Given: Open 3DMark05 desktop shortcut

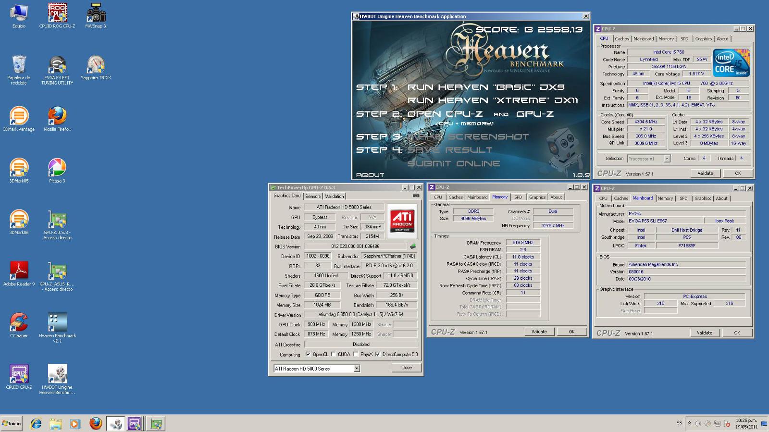Looking at the screenshot, I should click(x=19, y=171).
